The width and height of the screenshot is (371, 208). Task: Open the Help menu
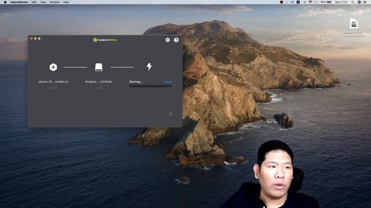point(66,2)
